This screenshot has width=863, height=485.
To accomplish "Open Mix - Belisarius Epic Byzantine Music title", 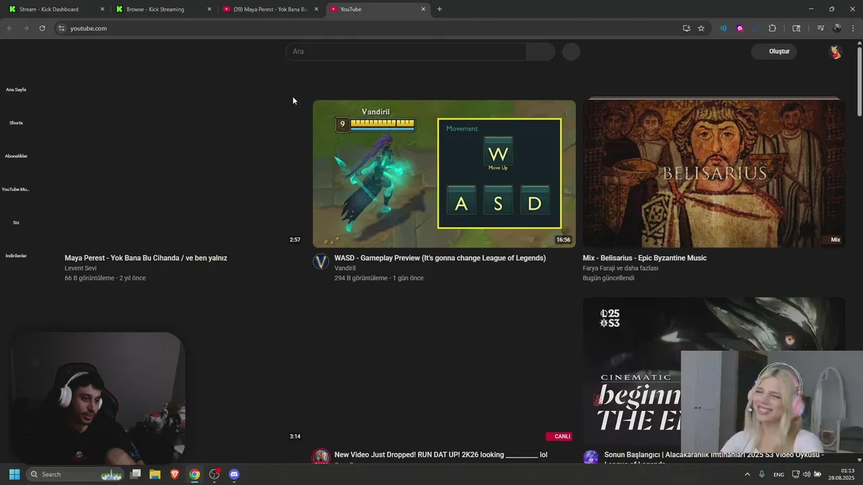I will tap(645, 258).
